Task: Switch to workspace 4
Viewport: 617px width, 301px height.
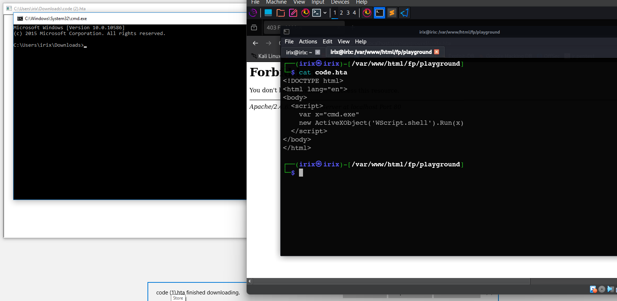Action: click(354, 13)
